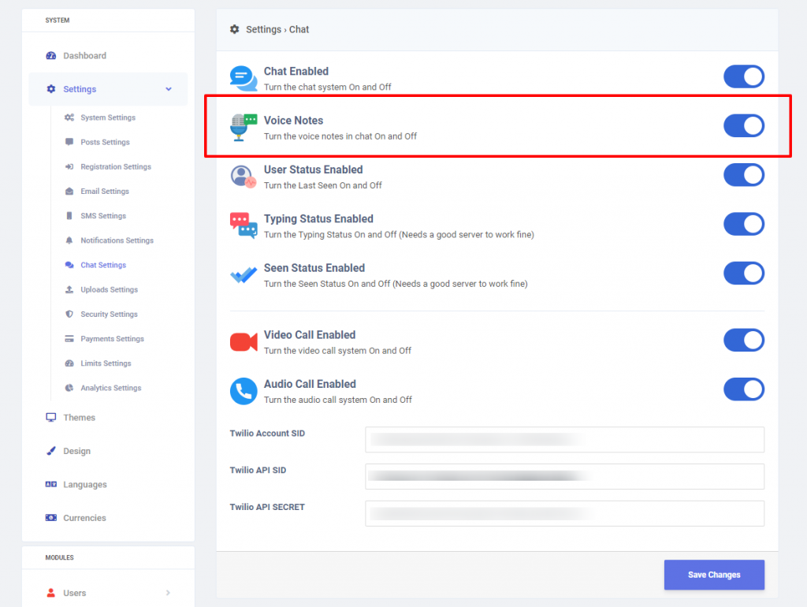Screen dimensions: 807x607
Task: Click the Design paintbrush icon
Action: click(x=51, y=451)
